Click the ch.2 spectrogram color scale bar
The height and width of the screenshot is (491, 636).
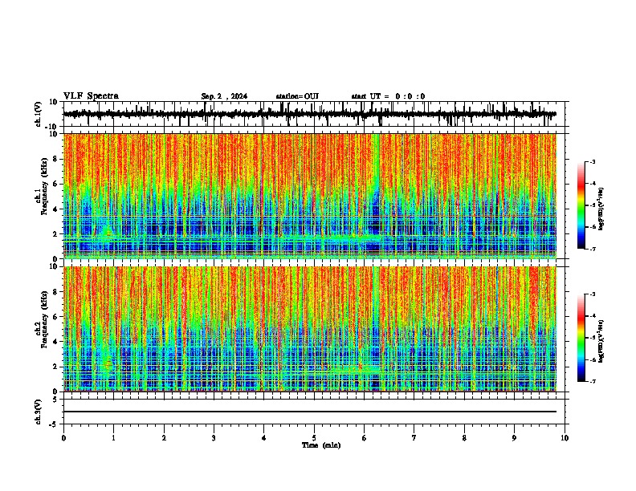pos(581,338)
